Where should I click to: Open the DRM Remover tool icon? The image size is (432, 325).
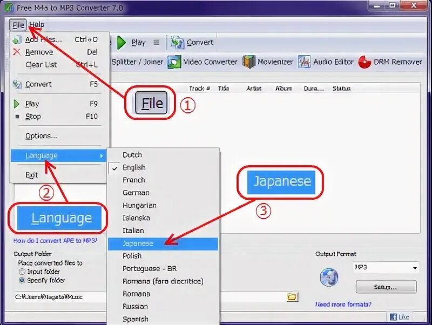click(364, 62)
